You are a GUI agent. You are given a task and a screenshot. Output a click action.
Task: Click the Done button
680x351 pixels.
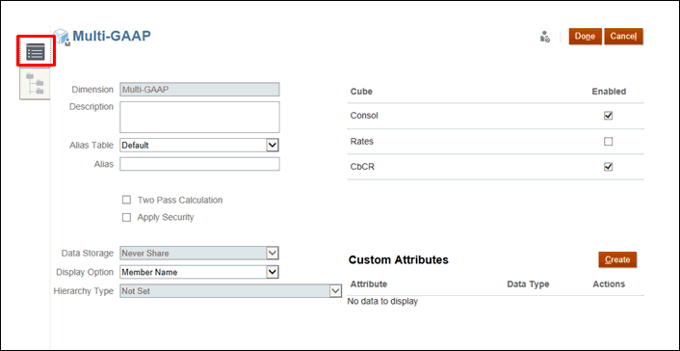pos(585,37)
